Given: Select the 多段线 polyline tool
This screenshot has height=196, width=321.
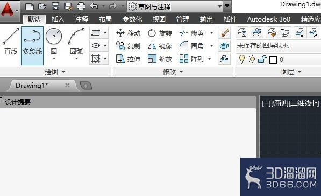Looking at the screenshot, I should [x=32, y=46].
